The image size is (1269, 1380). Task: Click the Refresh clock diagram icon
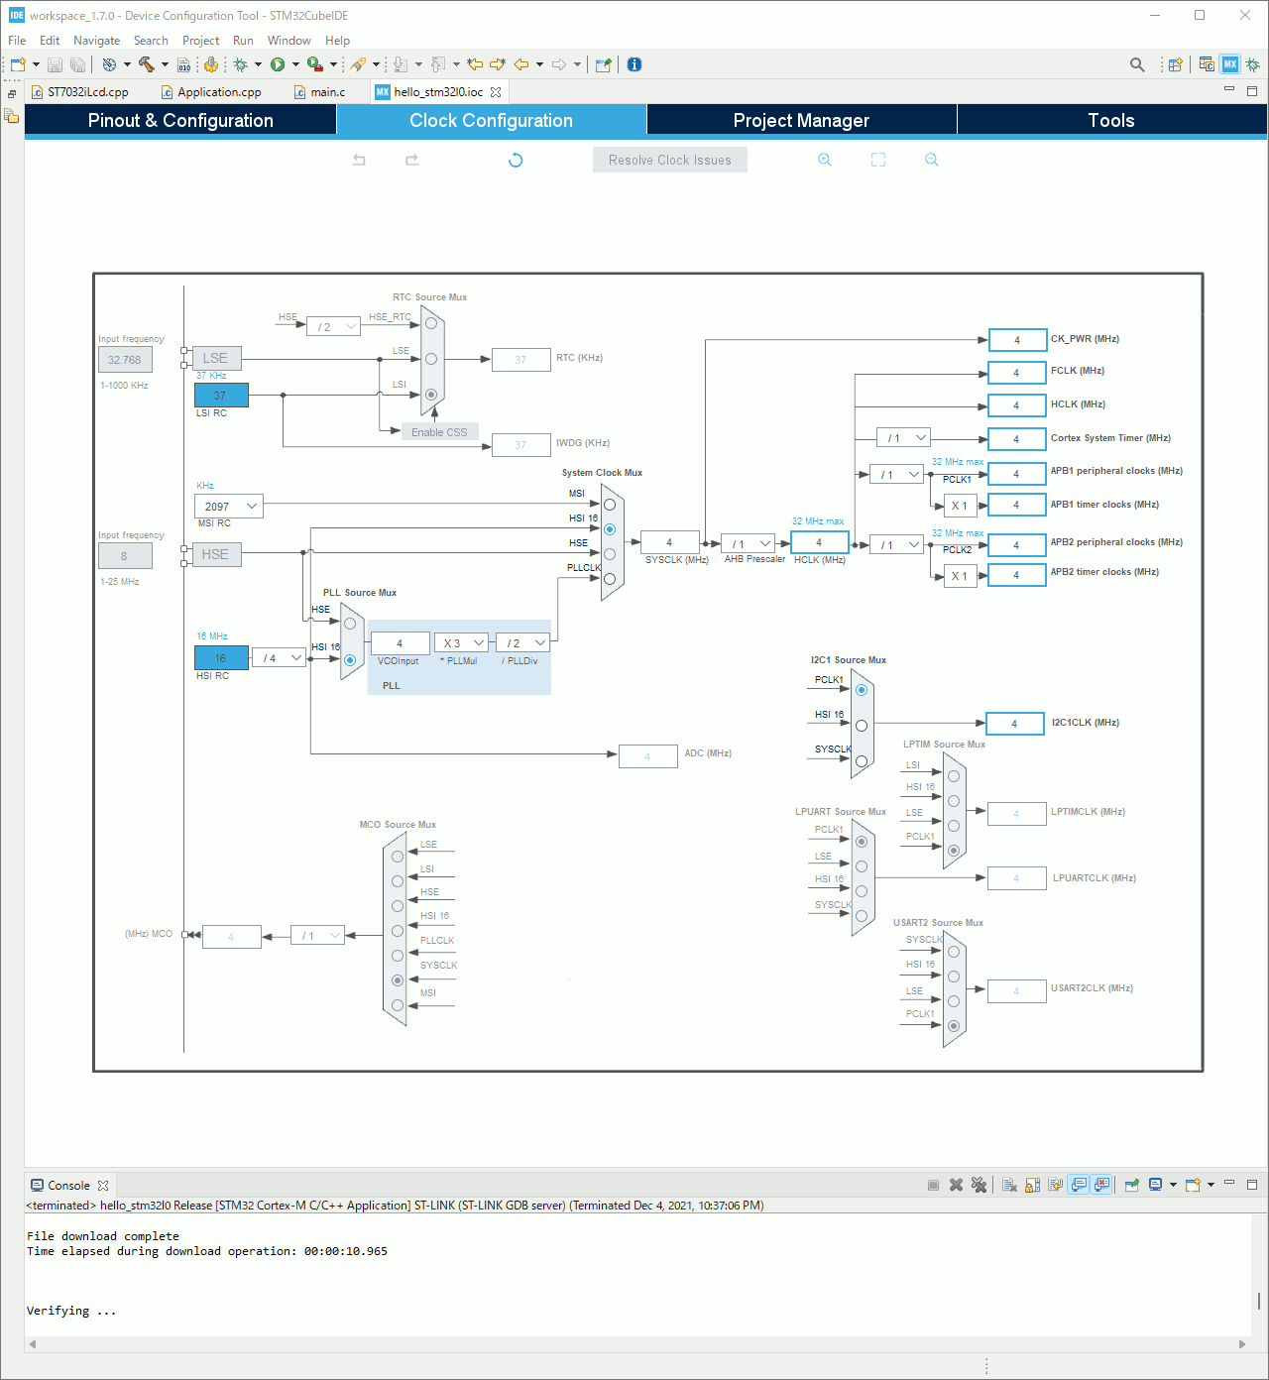pos(516,160)
